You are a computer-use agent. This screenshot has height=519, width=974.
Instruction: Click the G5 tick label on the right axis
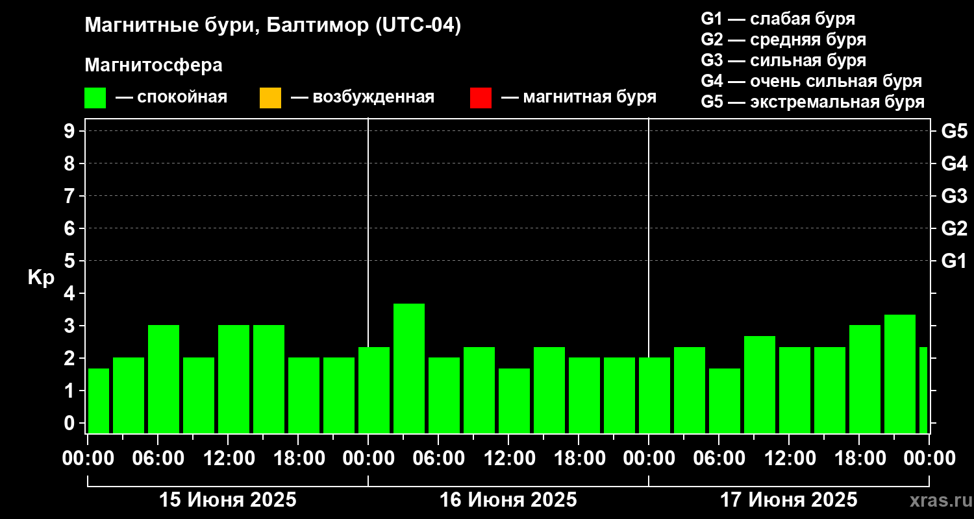[954, 131]
